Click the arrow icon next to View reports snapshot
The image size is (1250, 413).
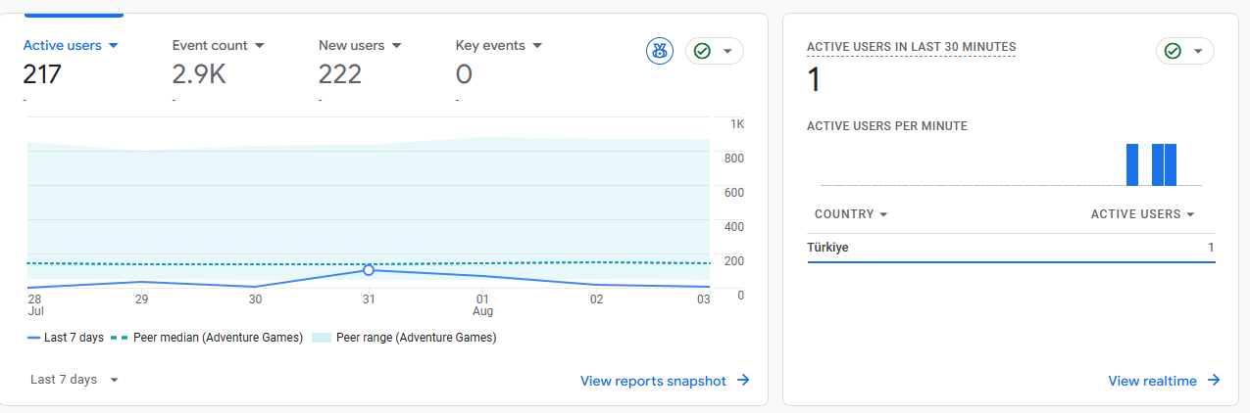(x=743, y=381)
